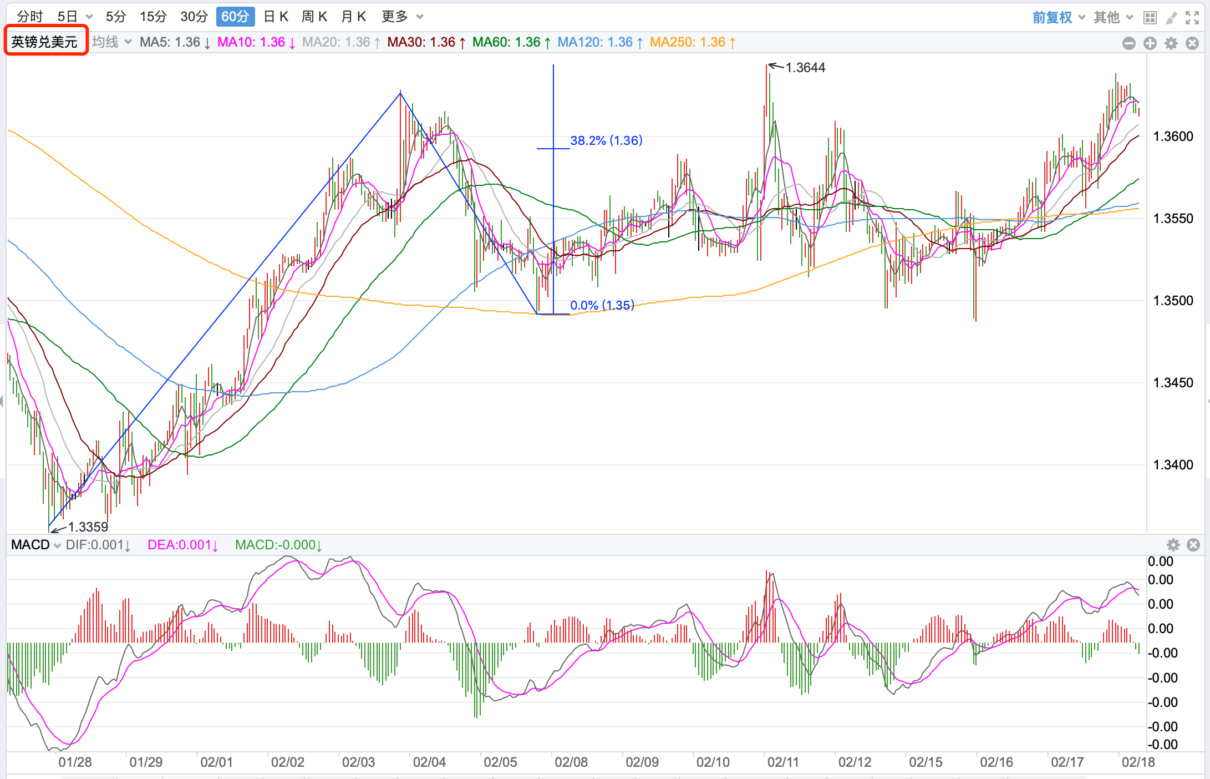Open main chart moving average settings gear
Viewport: 1210px width, 779px height.
pyautogui.click(x=1171, y=43)
